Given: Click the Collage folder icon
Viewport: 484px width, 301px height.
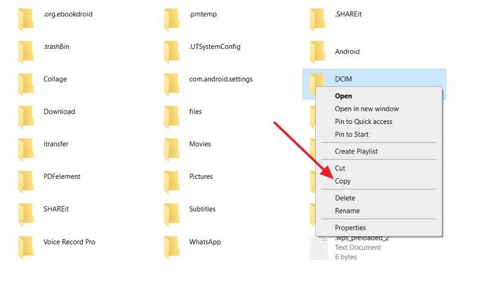Looking at the screenshot, I should point(26,85).
